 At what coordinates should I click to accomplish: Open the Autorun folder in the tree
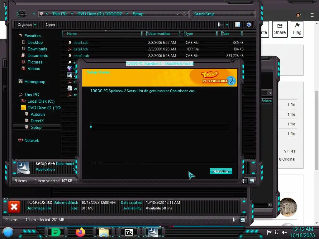tap(37, 114)
